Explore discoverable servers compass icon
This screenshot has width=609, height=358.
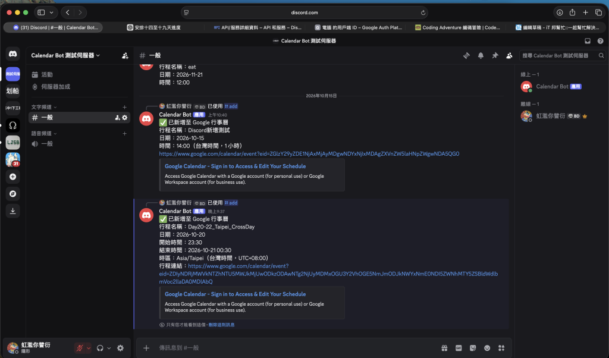13,194
